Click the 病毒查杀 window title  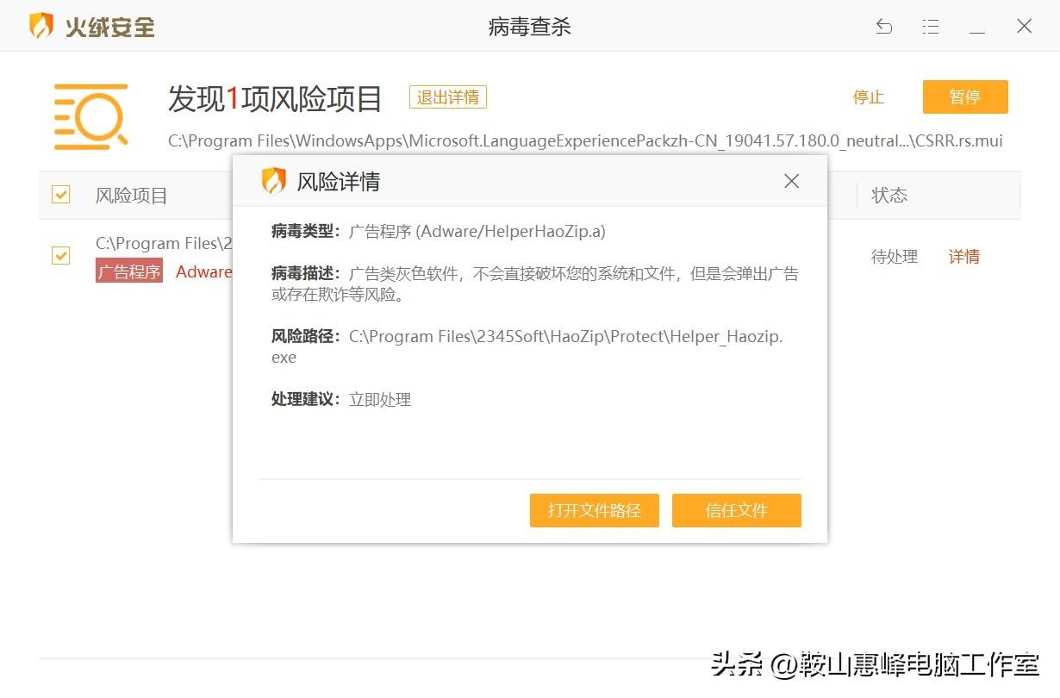(x=530, y=27)
